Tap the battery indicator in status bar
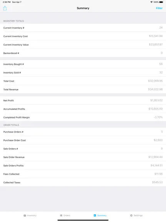 (161, 2)
